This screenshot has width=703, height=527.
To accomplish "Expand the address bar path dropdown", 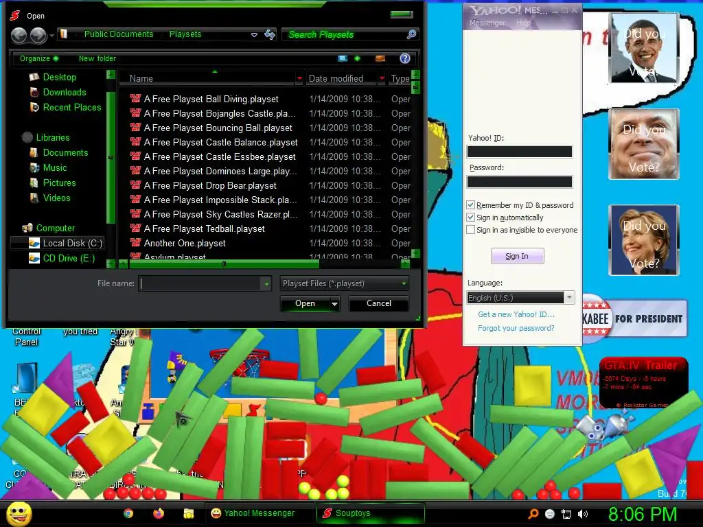I will (x=254, y=34).
